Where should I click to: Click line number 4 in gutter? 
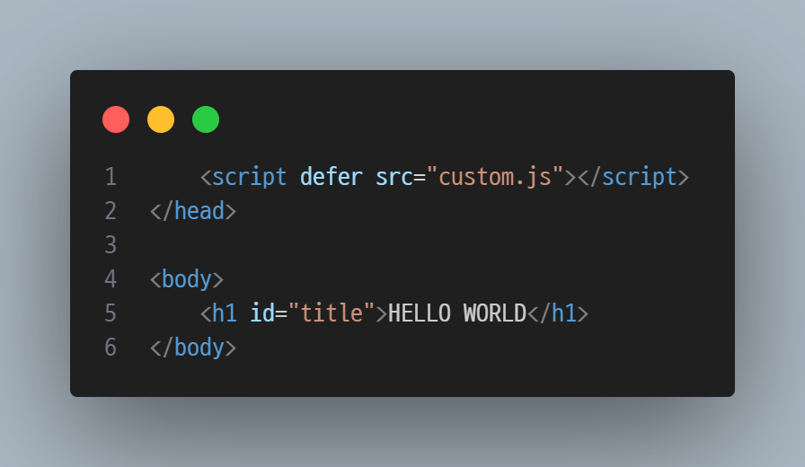(x=111, y=279)
